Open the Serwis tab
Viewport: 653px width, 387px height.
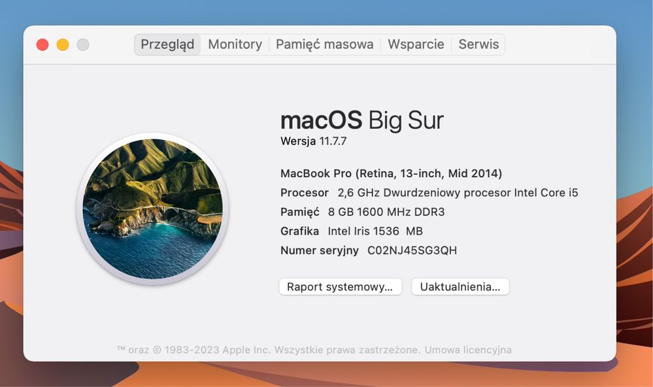[x=478, y=44]
